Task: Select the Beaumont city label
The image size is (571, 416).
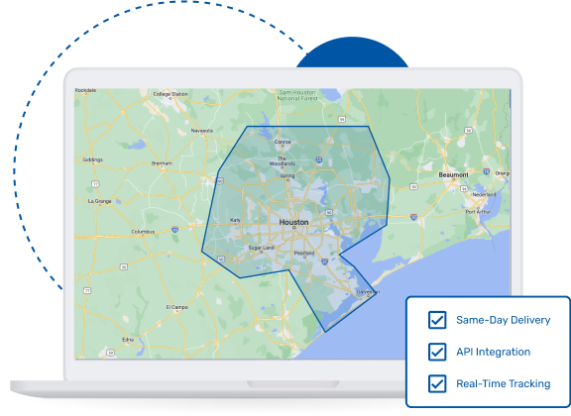Action: click(x=453, y=175)
